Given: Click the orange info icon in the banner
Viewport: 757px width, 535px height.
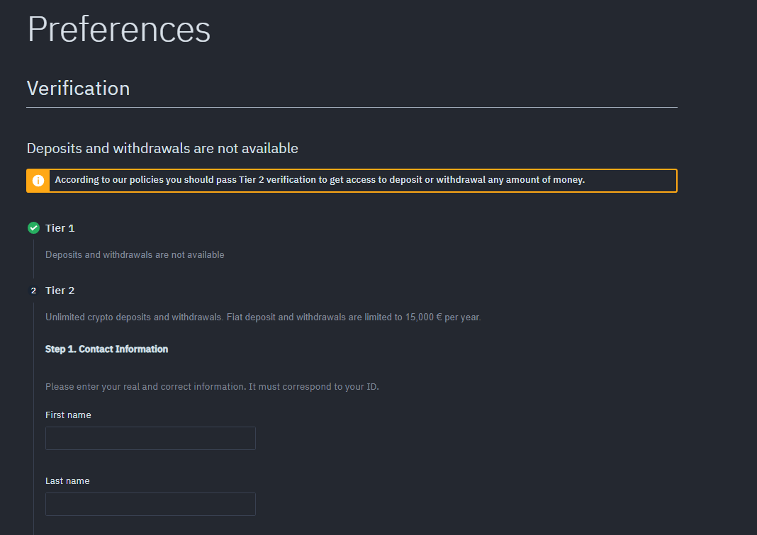Looking at the screenshot, I should coord(38,181).
